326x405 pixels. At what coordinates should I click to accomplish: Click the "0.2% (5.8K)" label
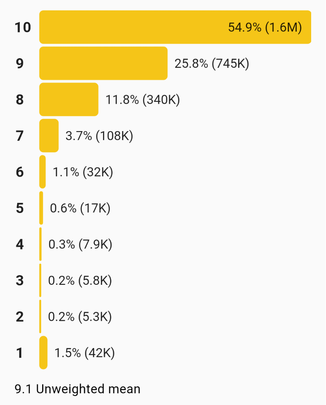coord(80,281)
